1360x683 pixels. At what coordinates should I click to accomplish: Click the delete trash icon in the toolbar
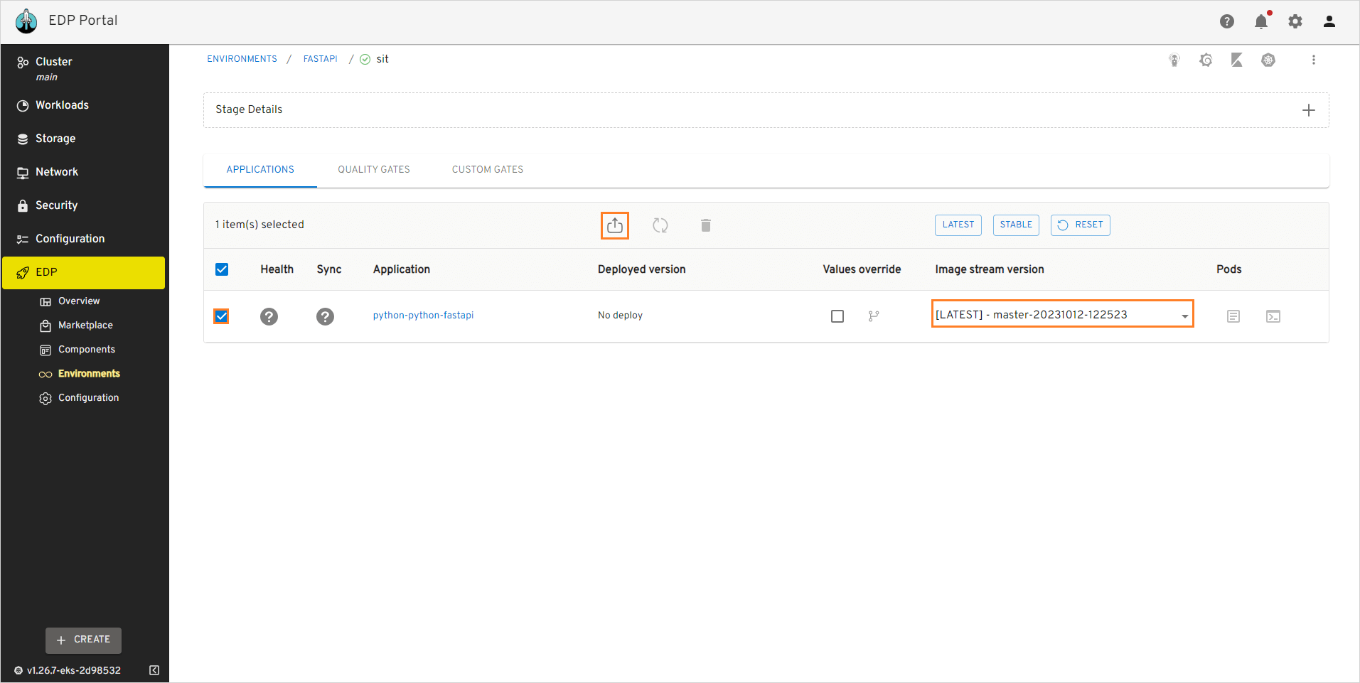(x=705, y=225)
